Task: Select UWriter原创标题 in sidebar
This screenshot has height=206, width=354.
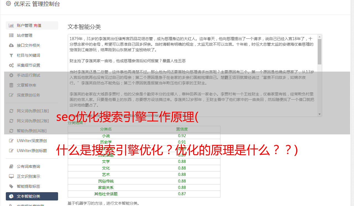Action: pos(32,151)
